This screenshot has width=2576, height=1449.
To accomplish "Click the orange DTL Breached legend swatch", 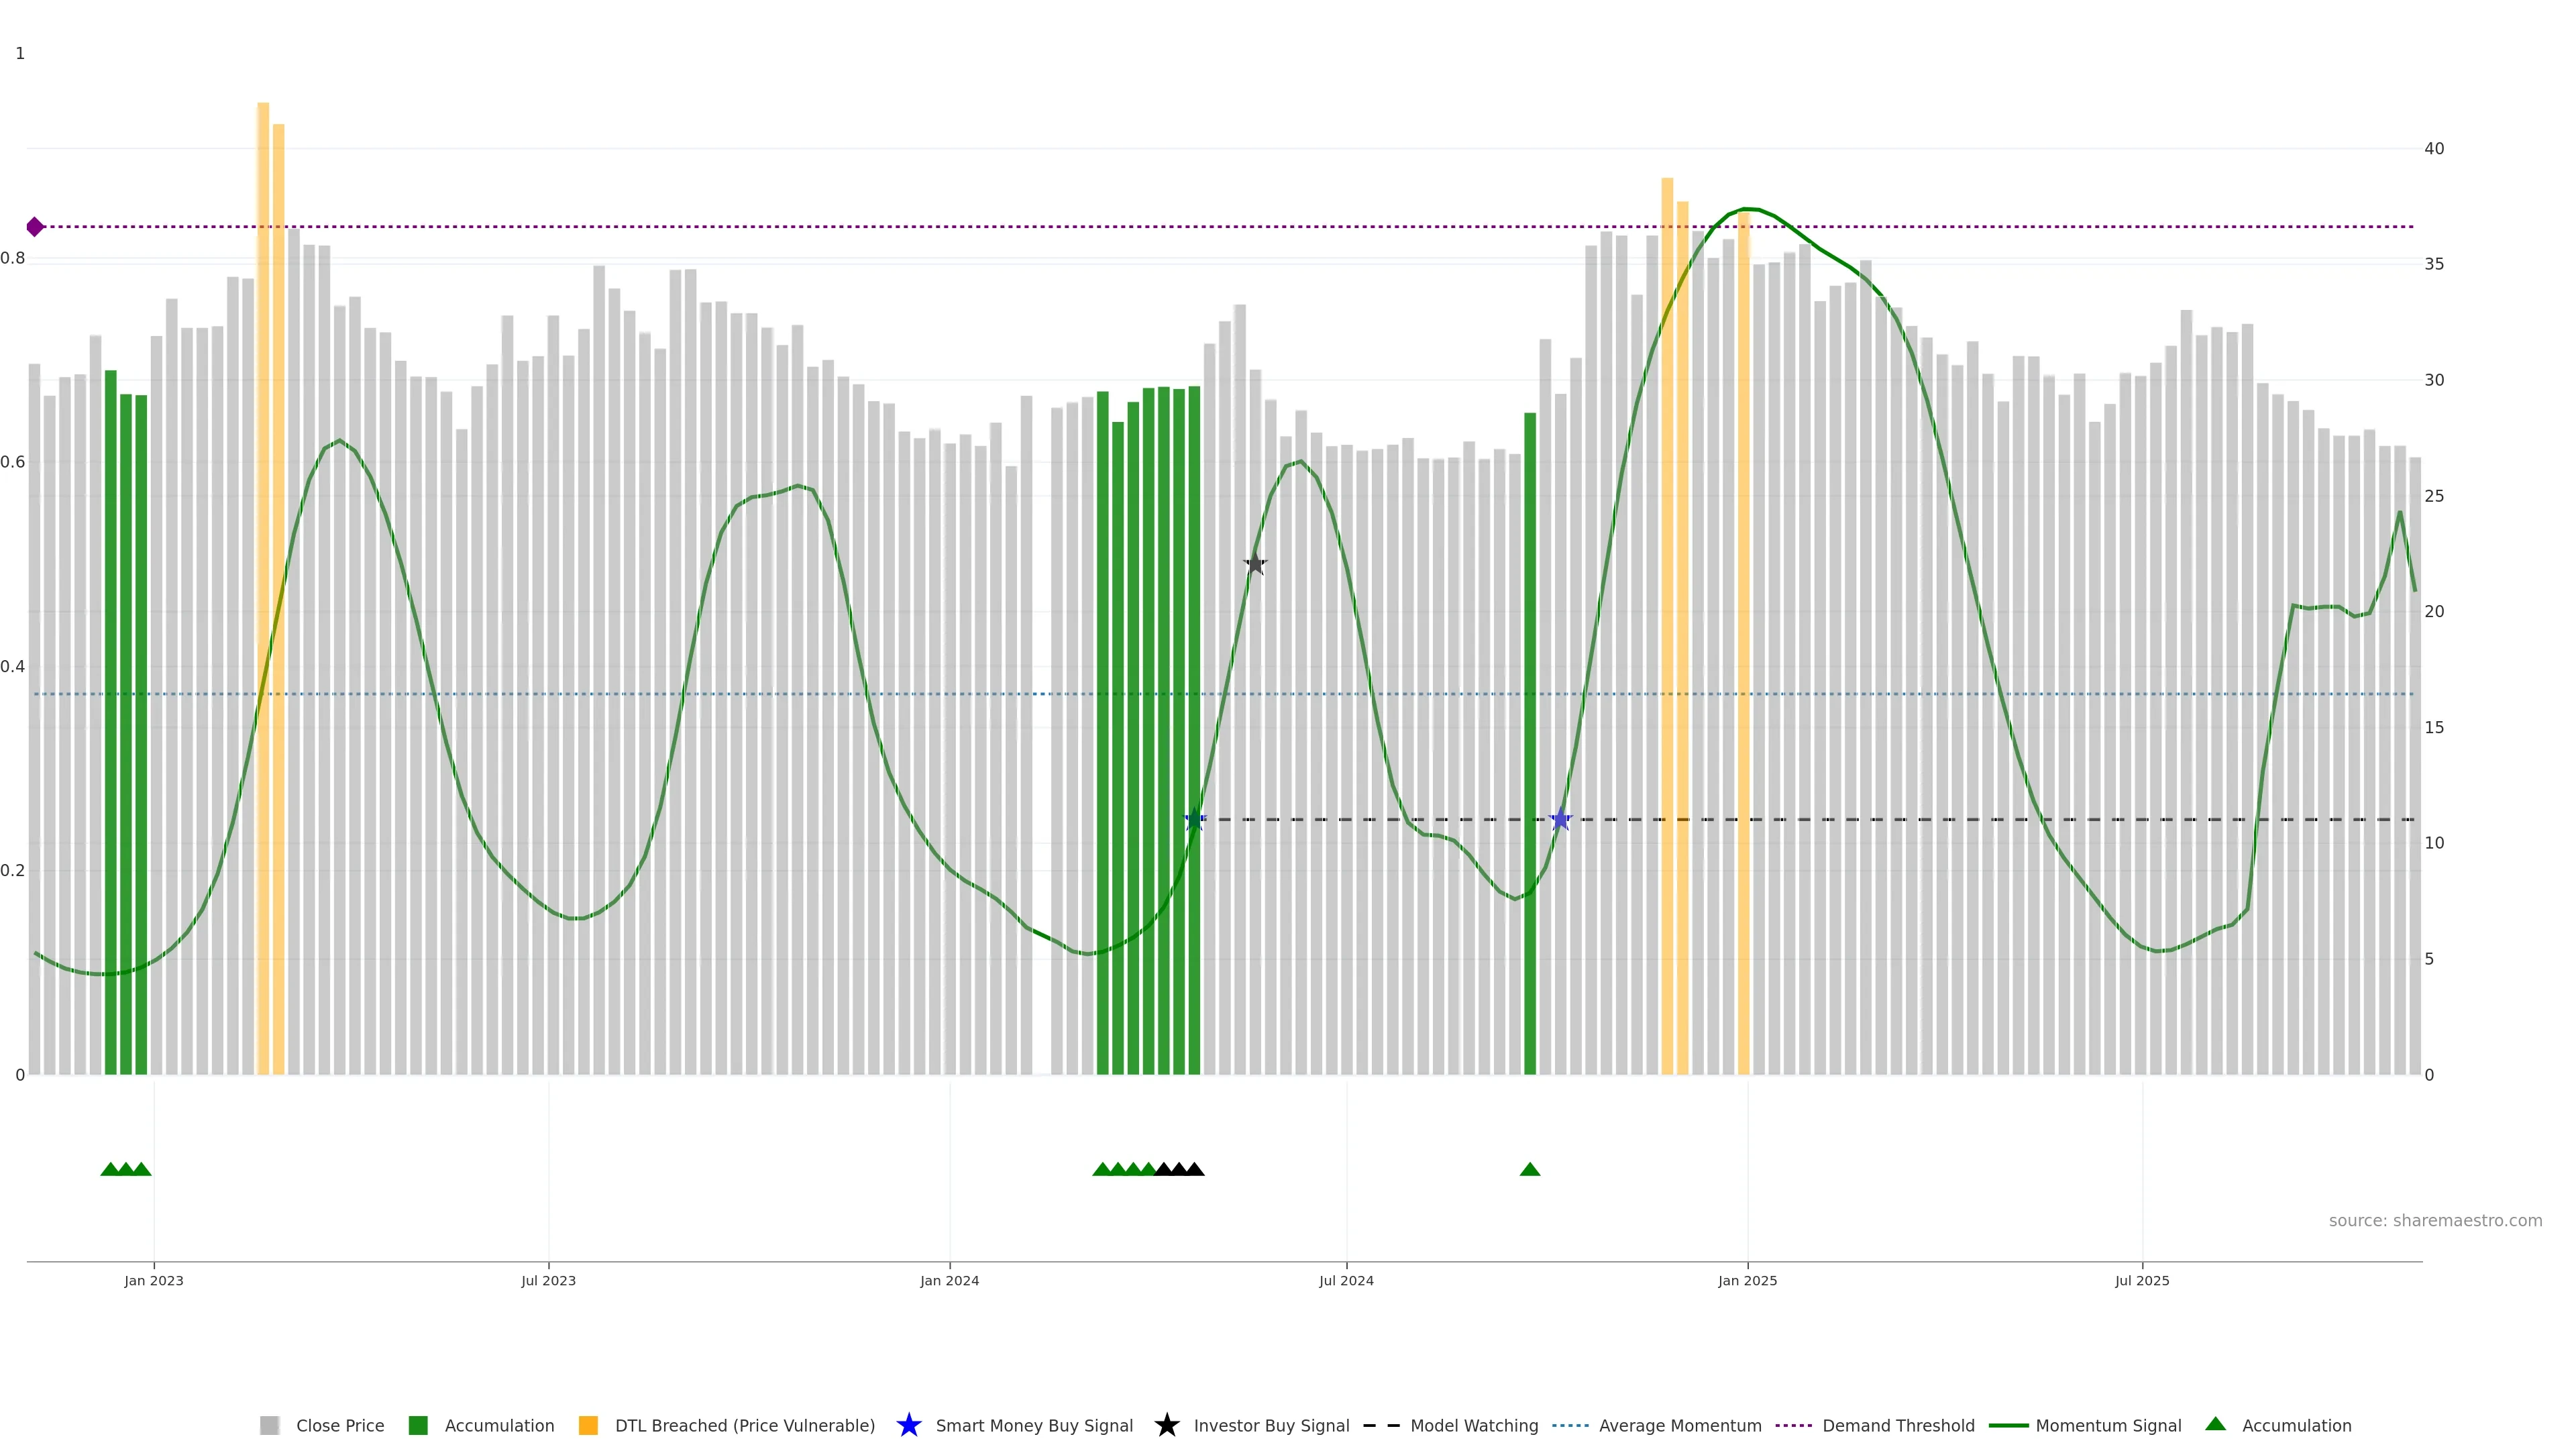I will point(588,1426).
